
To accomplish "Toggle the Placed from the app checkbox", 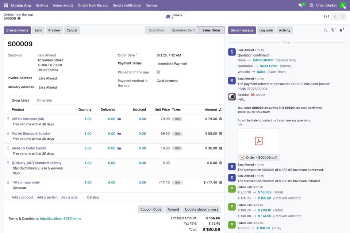I will tap(158, 72).
